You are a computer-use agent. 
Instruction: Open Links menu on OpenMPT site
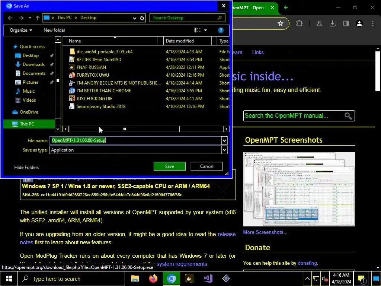pyautogui.click(x=258, y=52)
